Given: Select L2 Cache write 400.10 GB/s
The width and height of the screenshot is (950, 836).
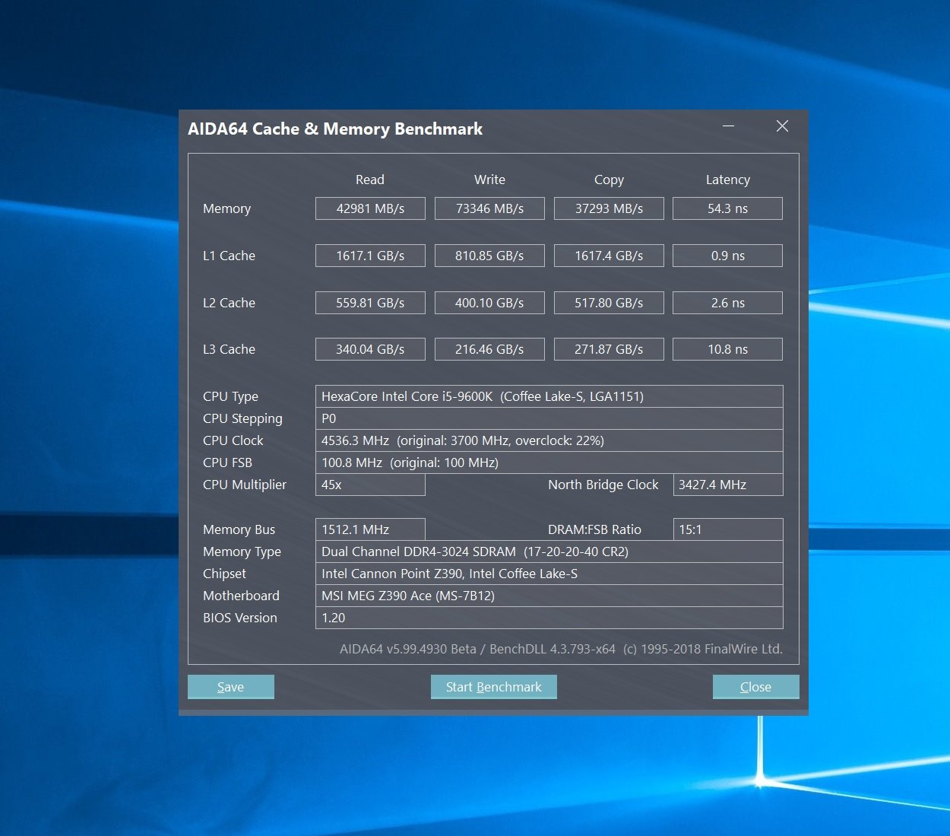Looking at the screenshot, I should [x=489, y=303].
